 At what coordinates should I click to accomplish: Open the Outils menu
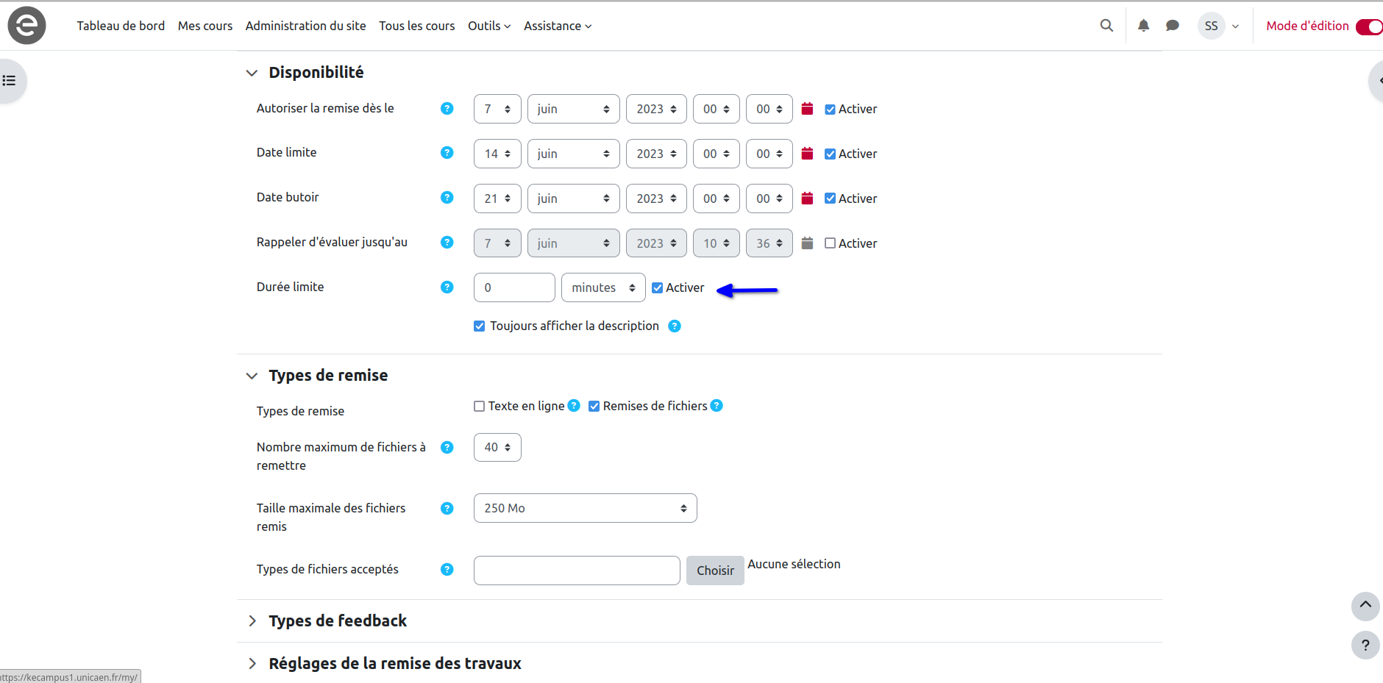488,26
